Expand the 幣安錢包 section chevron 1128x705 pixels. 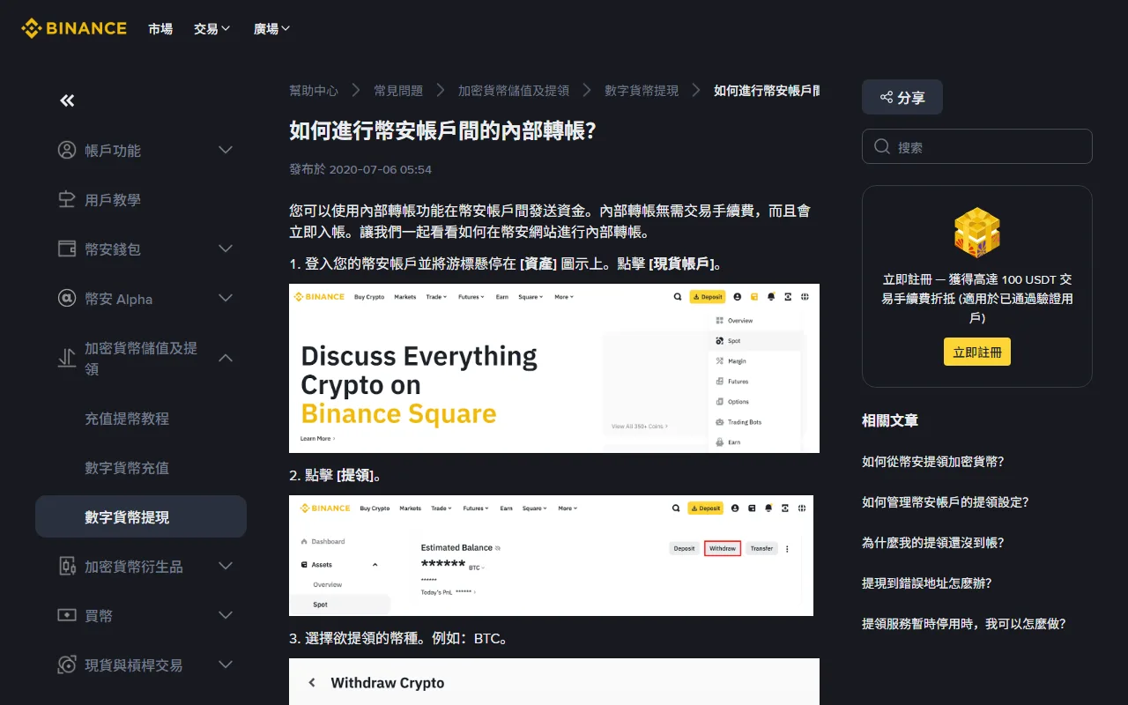pyautogui.click(x=226, y=249)
